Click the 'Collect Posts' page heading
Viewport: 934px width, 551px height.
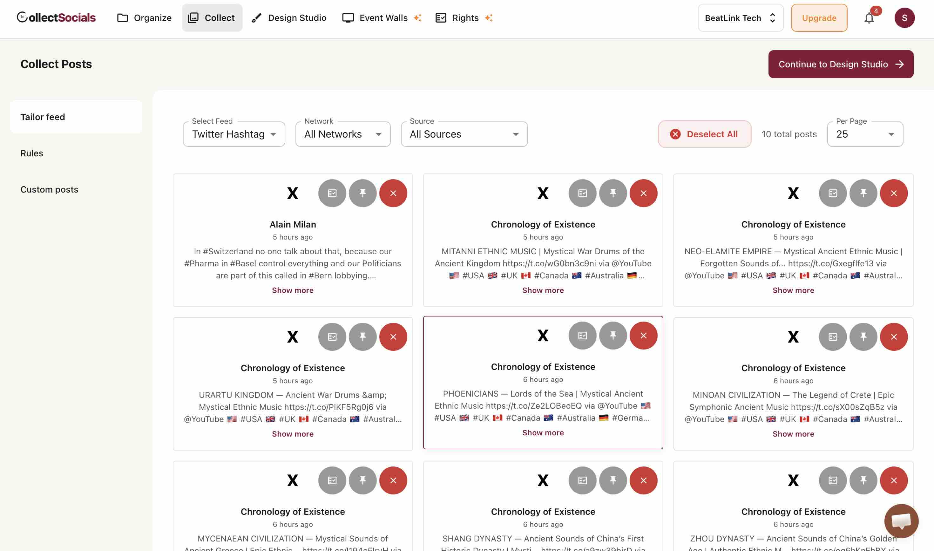56,64
